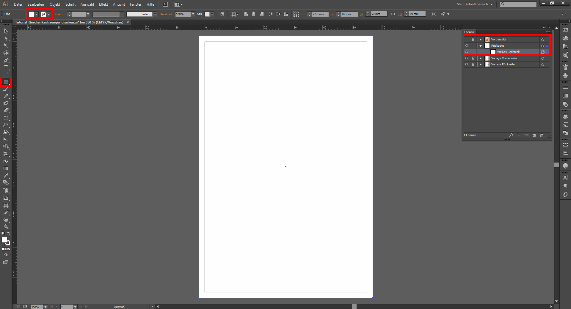Screen dimensions: 571x309
Task: Open the Fenster menu
Action: click(135, 4)
